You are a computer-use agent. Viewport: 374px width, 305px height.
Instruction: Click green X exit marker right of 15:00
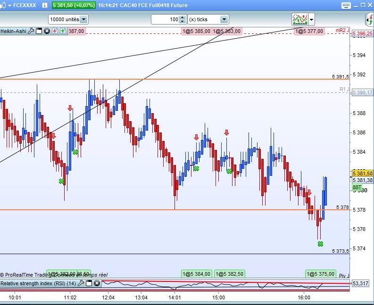229,171
